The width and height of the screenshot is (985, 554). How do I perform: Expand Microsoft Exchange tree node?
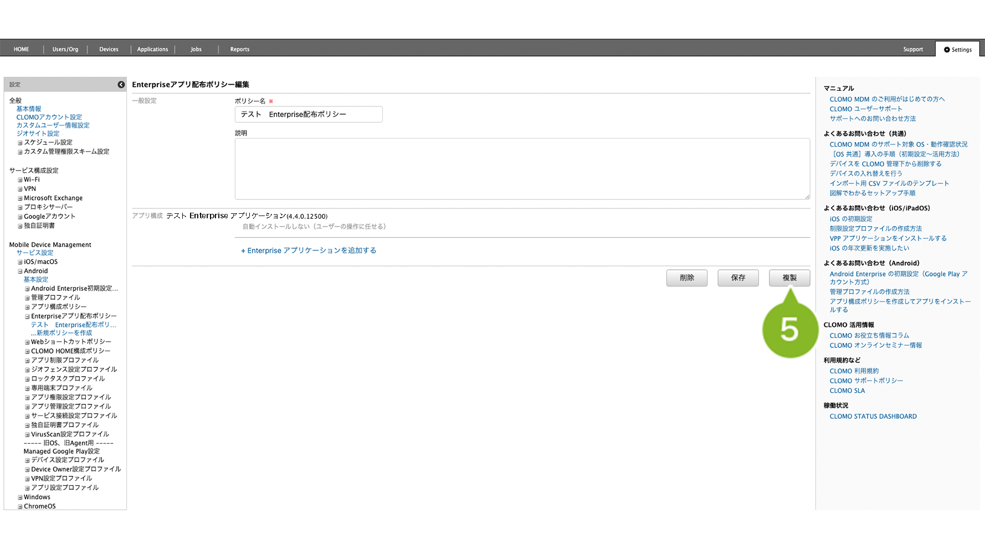[20, 198]
